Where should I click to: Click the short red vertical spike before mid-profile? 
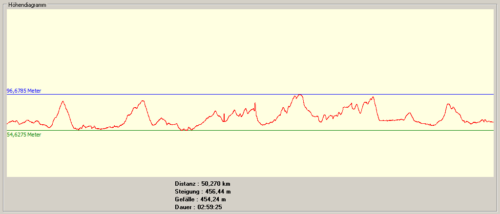224,117
